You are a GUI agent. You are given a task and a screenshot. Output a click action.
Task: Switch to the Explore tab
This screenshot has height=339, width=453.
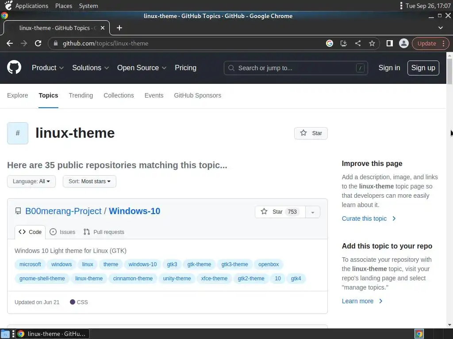[18, 95]
